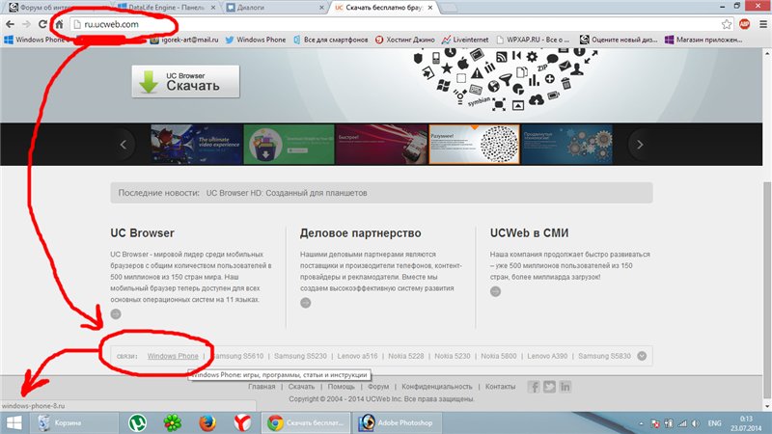The height and width of the screenshot is (434, 772).
Task: Open Помощь footer link
Action: coord(342,387)
